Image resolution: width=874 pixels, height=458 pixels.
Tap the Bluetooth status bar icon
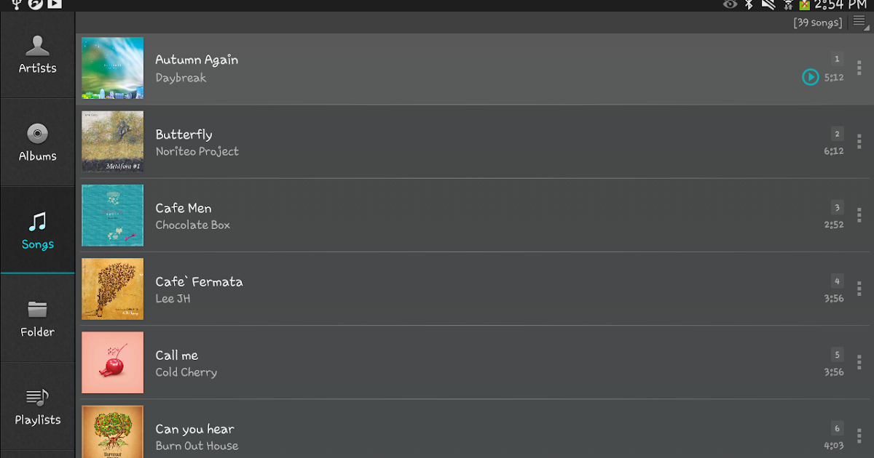point(749,4)
